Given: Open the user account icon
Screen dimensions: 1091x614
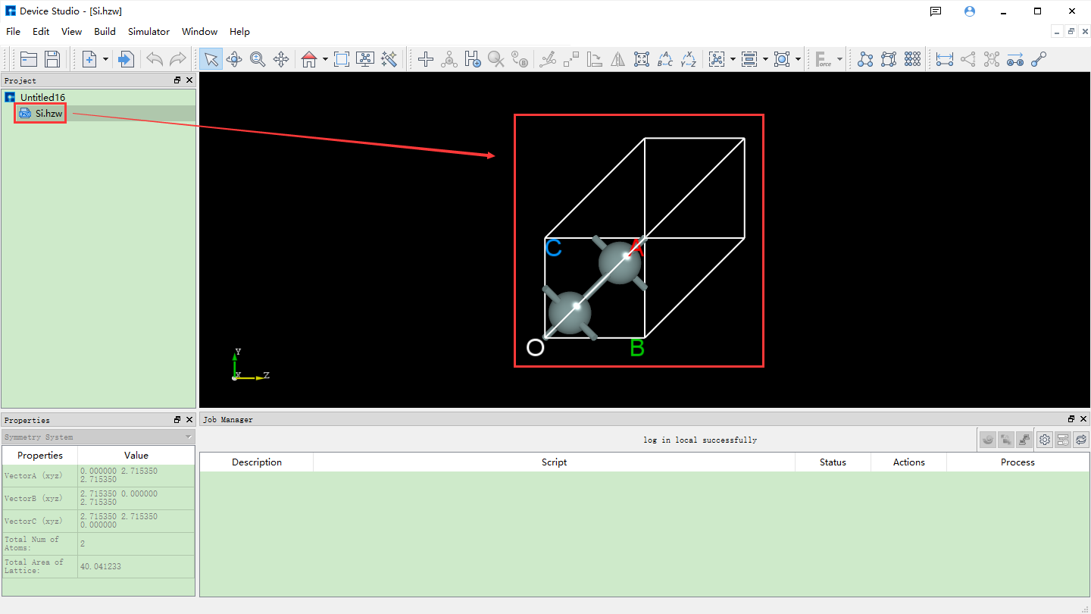Looking at the screenshot, I should click(970, 11).
